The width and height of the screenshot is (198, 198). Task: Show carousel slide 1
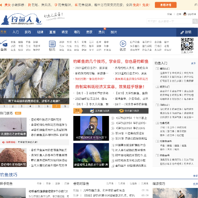click(x=4, y=106)
